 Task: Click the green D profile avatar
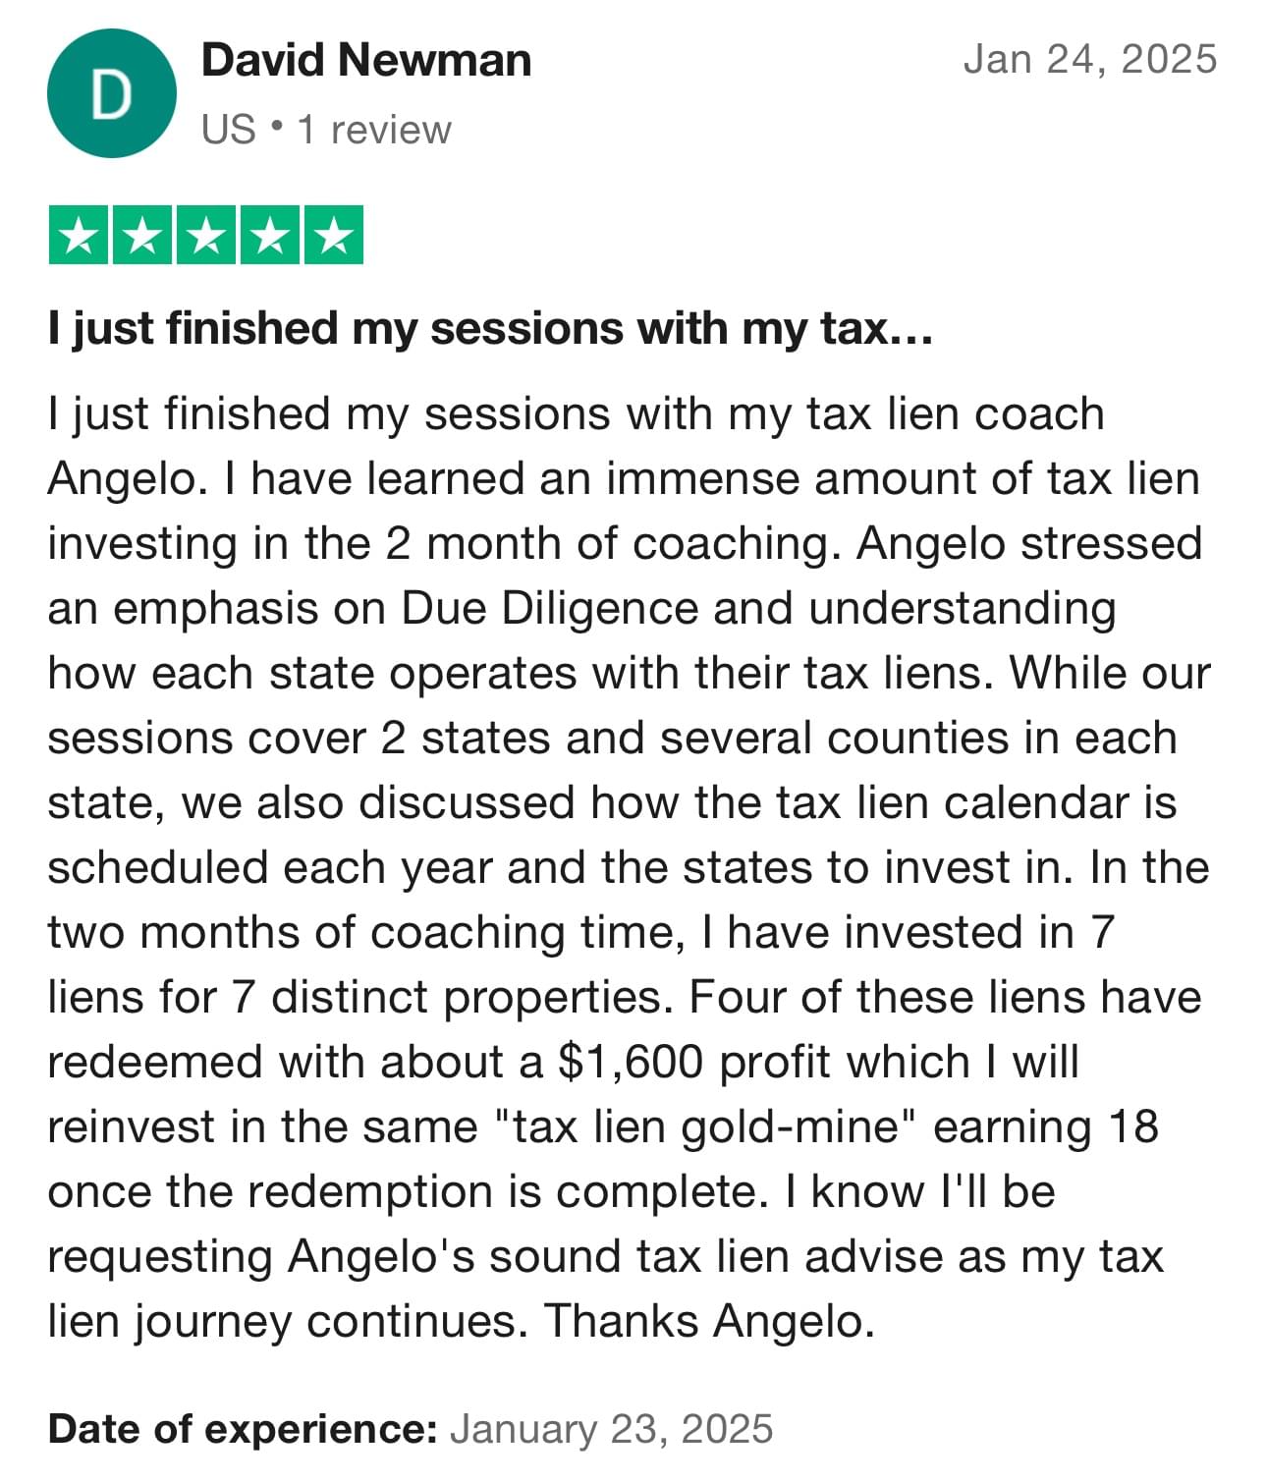111,93
